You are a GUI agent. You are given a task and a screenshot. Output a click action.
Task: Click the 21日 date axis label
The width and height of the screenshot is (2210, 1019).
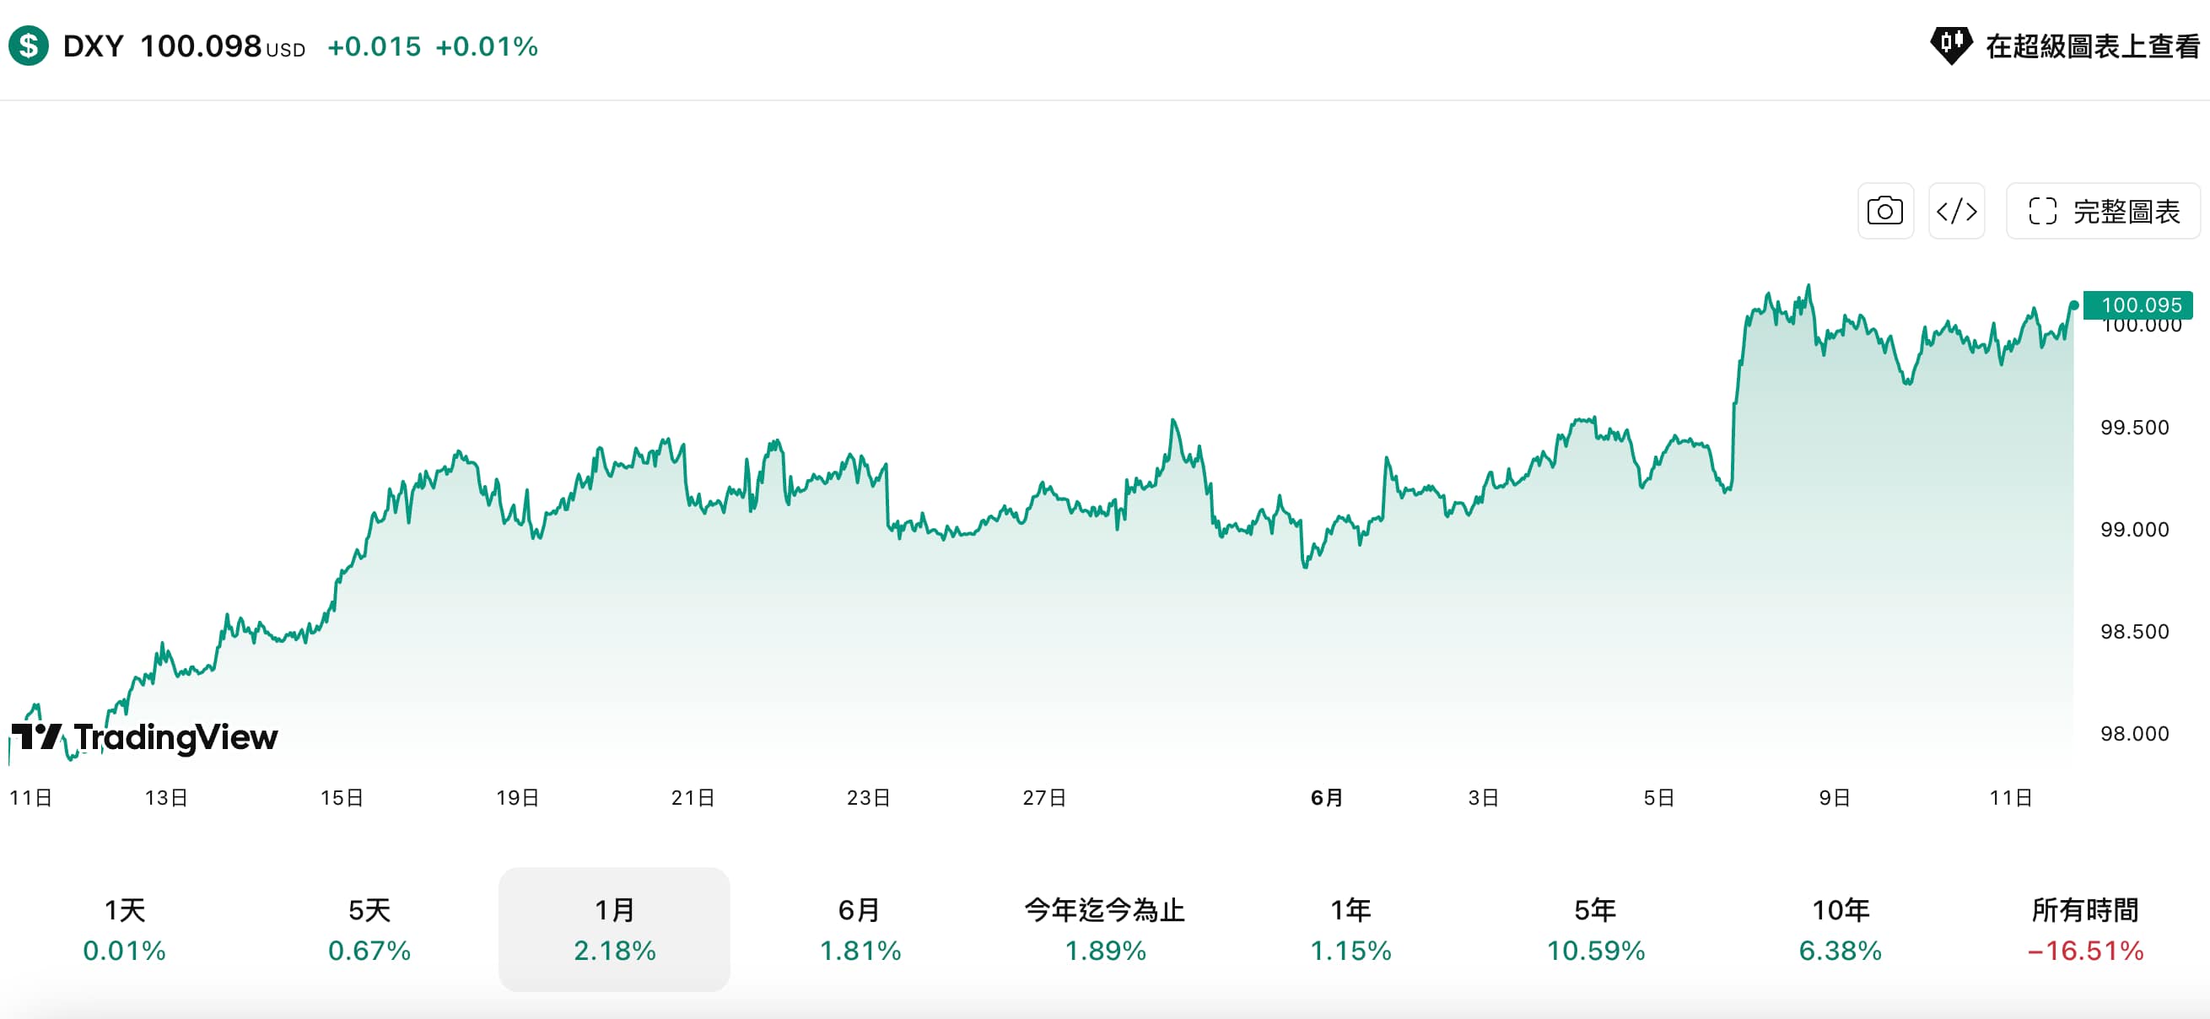693,798
